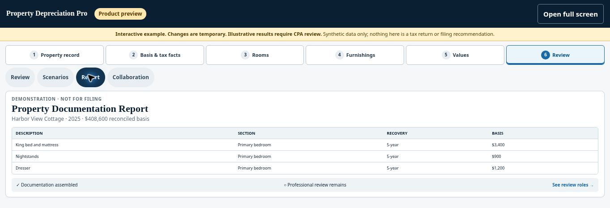Click the DEMONSTRATION · NOT FOR FILING label
The image size is (610, 208).
coord(56,99)
